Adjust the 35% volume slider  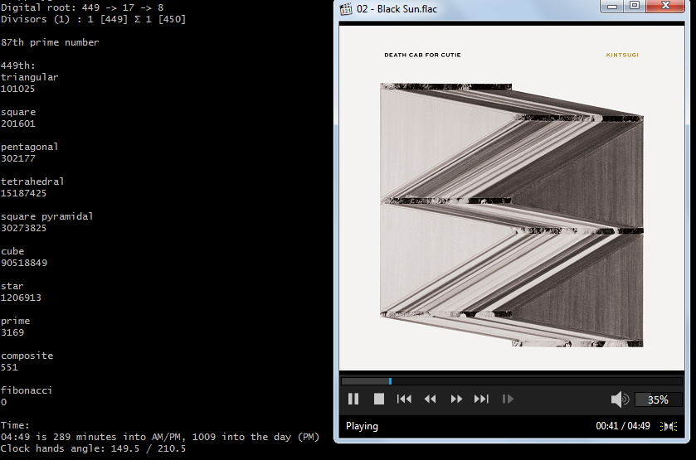(659, 399)
